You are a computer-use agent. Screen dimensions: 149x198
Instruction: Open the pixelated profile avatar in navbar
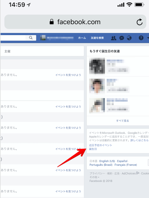point(43,38)
